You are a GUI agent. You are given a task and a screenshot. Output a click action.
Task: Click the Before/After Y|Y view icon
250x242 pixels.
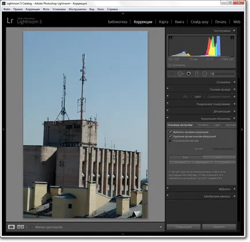(21, 227)
